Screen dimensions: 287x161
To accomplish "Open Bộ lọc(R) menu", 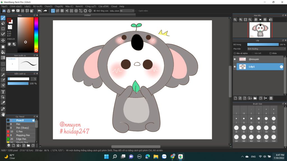I will pos(38,6).
